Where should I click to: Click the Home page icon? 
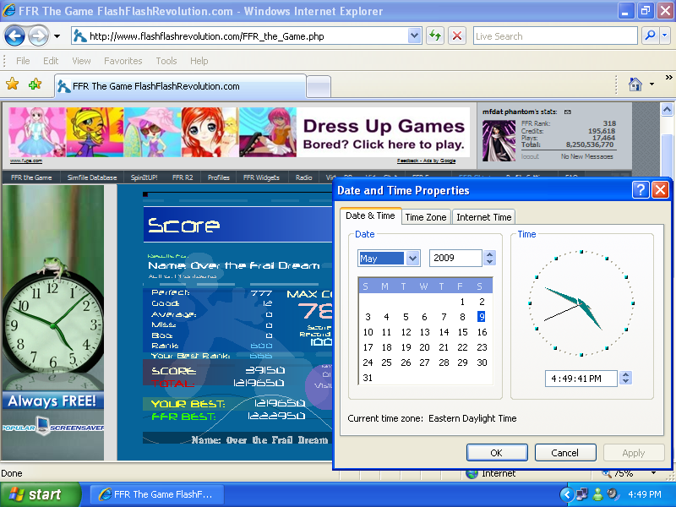[635, 84]
